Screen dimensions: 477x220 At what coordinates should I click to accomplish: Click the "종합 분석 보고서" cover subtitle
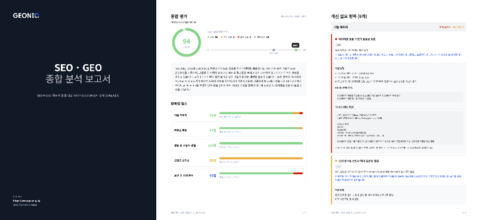pos(78,79)
